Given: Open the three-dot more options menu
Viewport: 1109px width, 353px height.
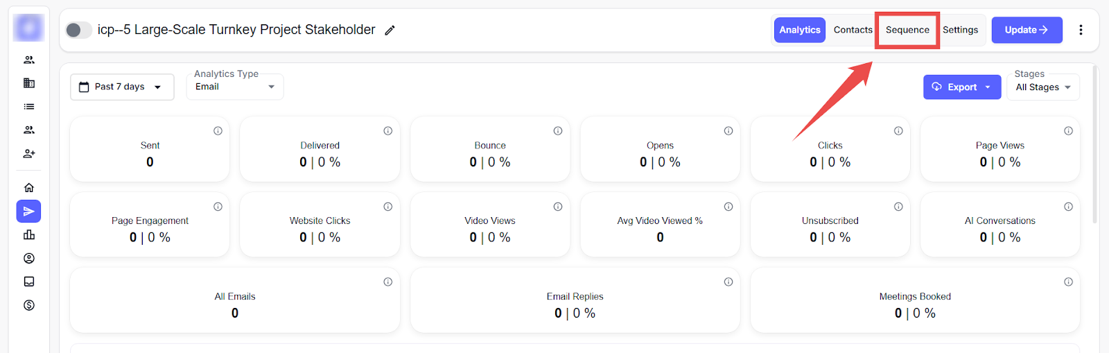Looking at the screenshot, I should [1081, 30].
